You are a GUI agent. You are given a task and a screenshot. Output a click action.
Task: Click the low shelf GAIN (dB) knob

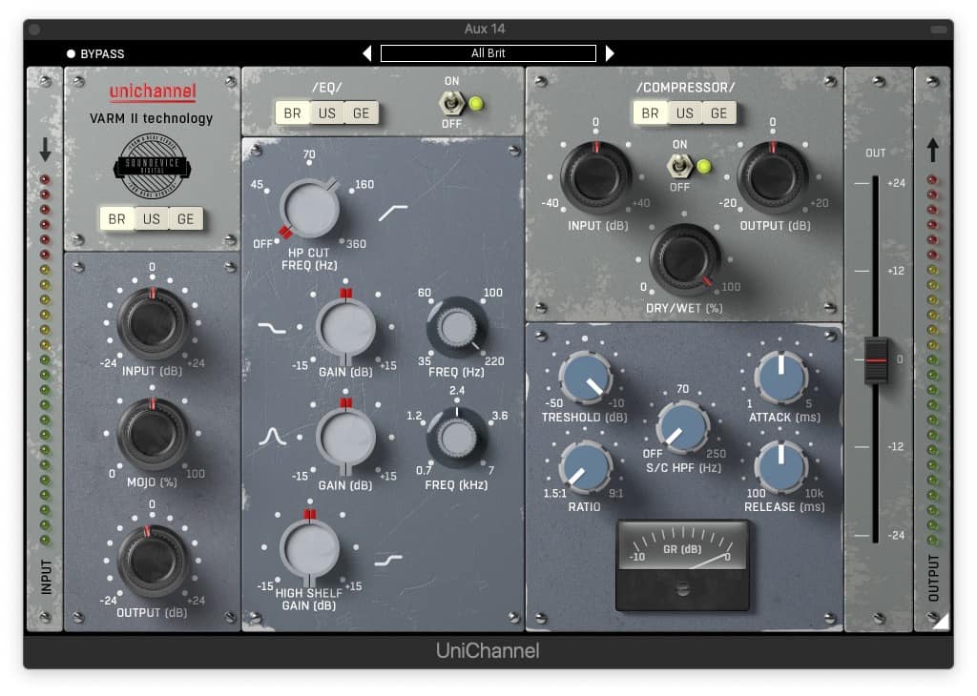tap(345, 327)
